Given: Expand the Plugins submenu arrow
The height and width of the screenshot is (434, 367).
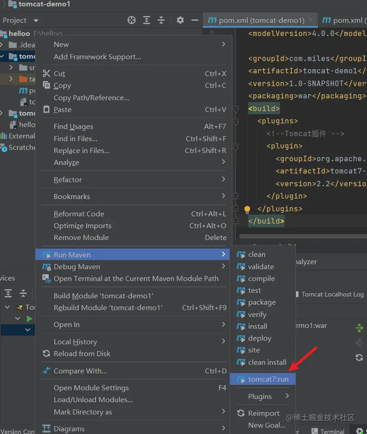Looking at the screenshot, I should (x=287, y=396).
